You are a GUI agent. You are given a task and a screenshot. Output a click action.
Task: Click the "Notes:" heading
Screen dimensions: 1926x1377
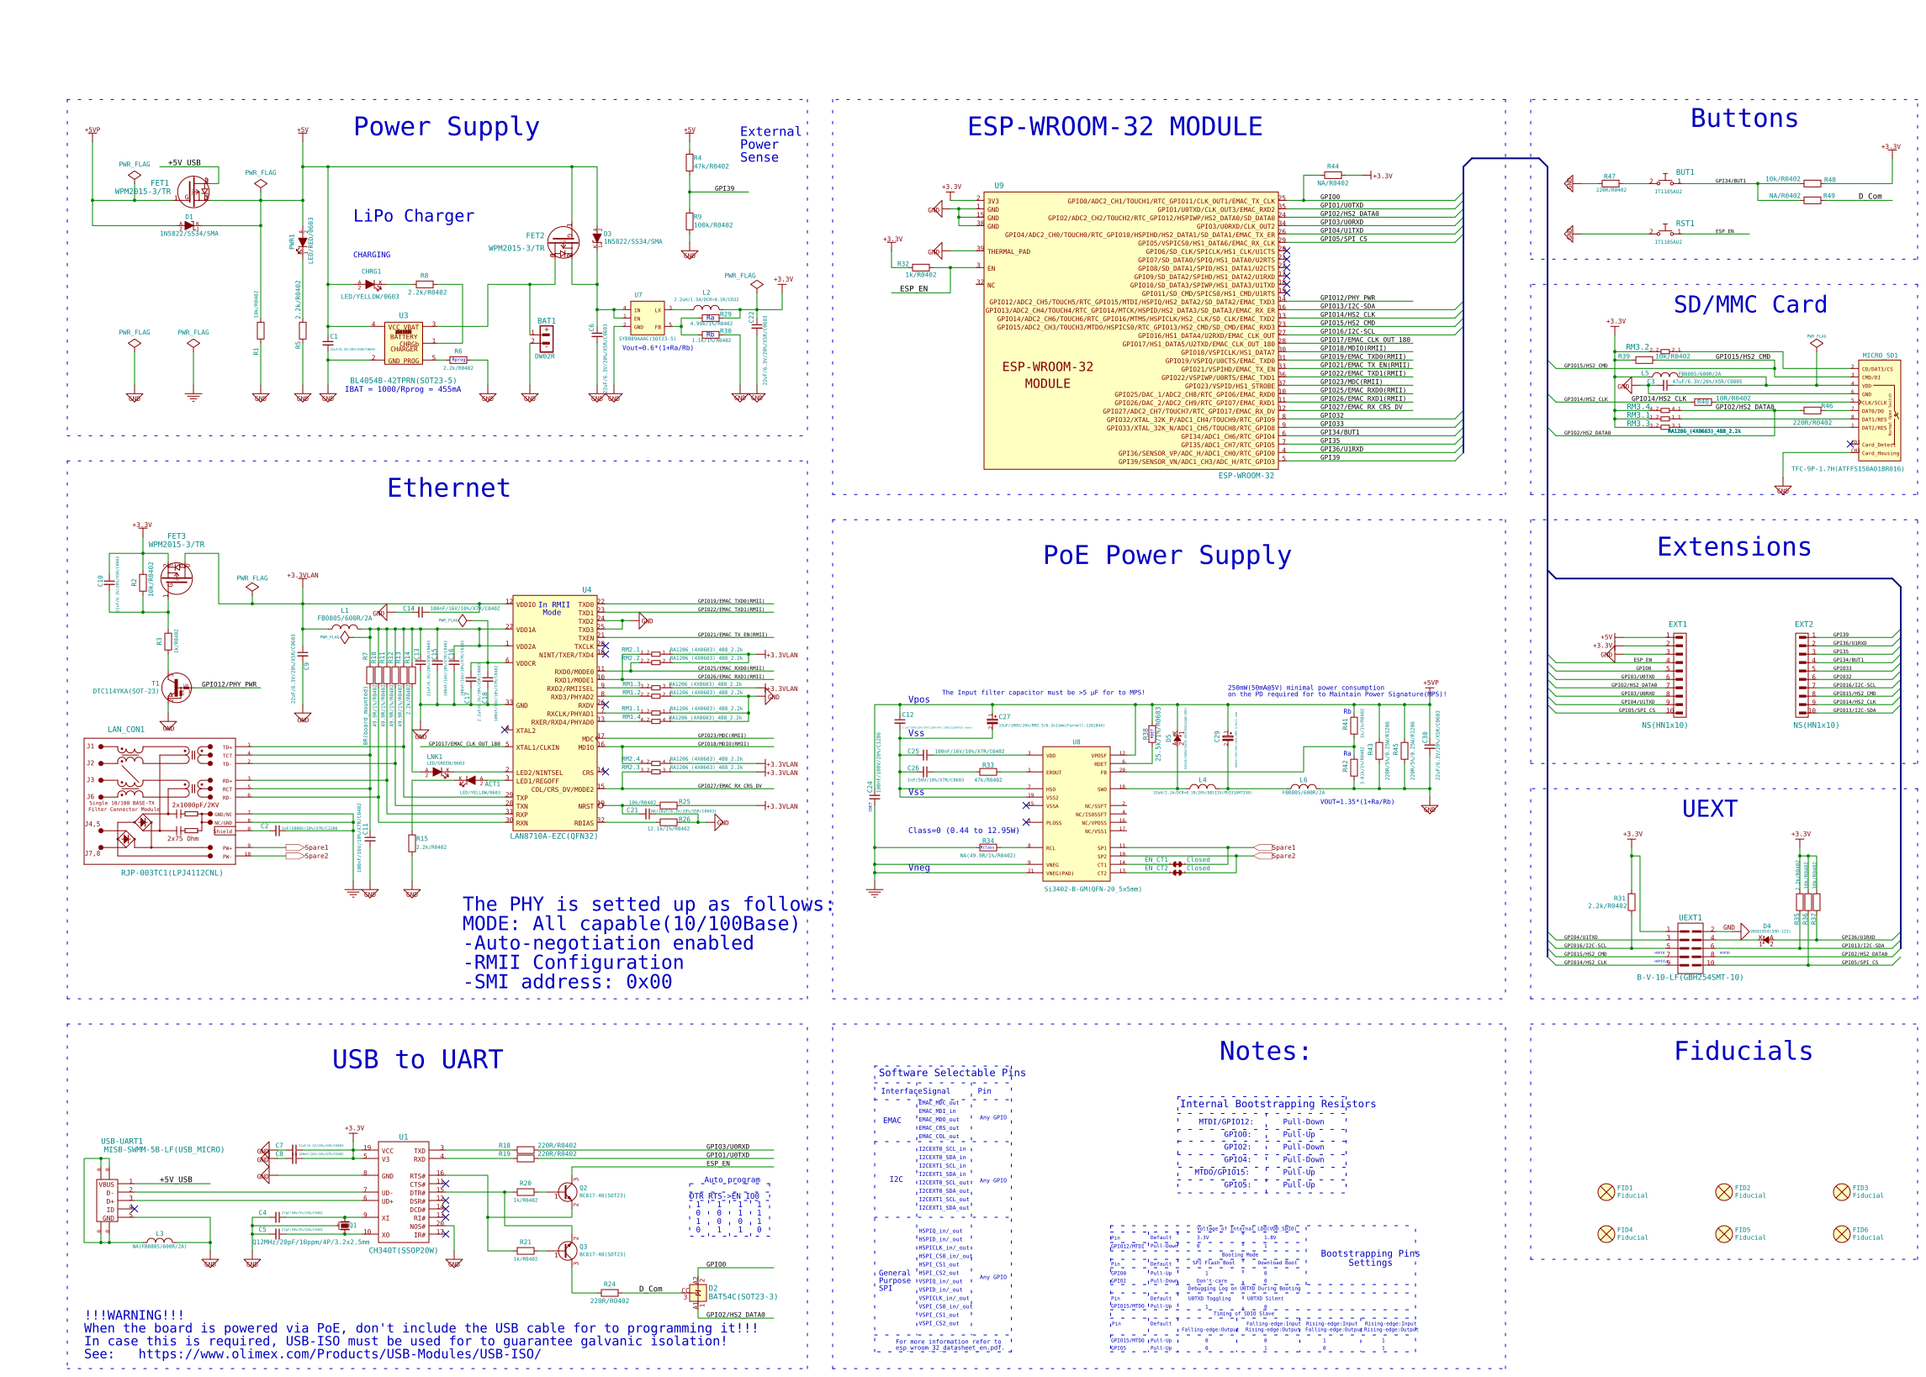pos(1265,1052)
